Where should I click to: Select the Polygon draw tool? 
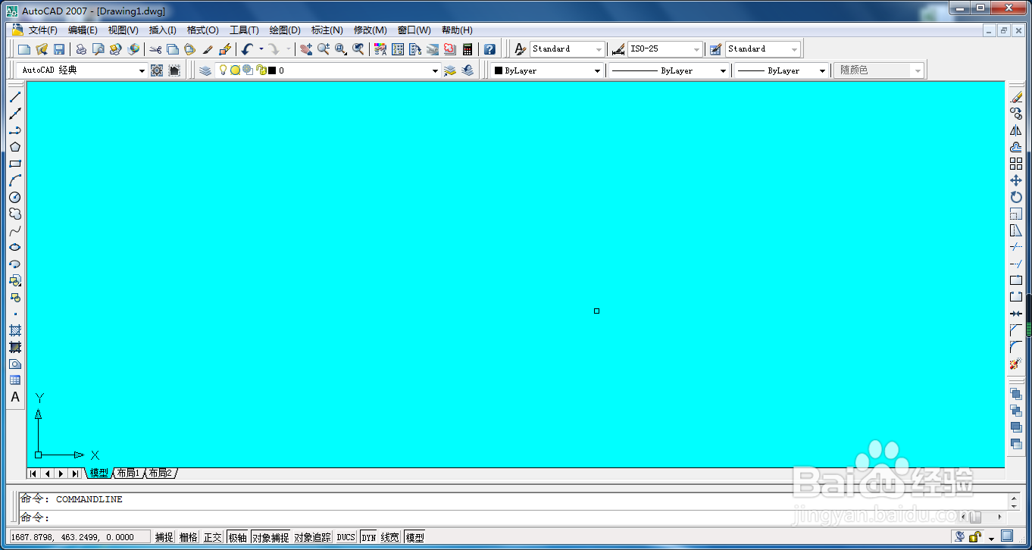tap(15, 147)
